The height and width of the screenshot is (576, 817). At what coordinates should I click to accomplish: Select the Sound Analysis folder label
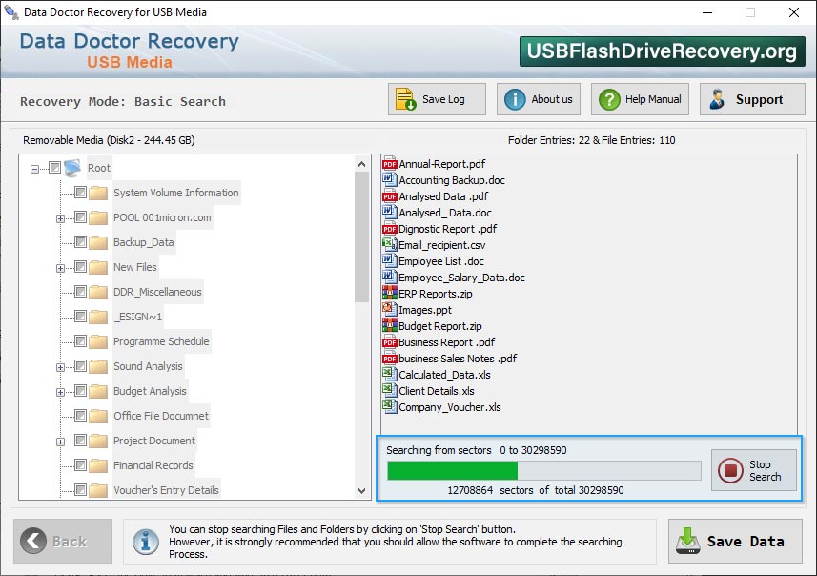(148, 366)
